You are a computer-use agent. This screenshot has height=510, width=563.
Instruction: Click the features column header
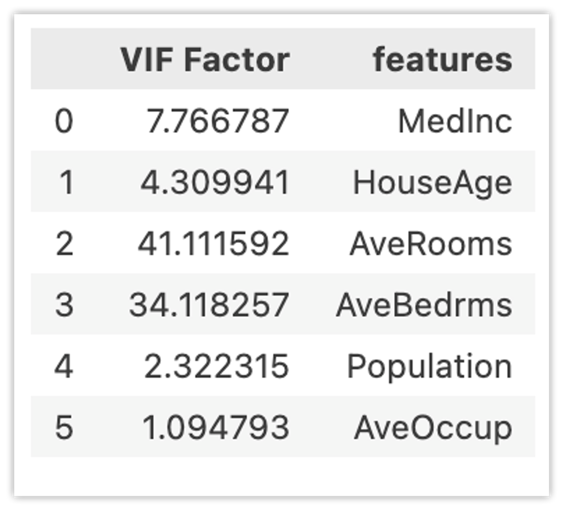(443, 60)
